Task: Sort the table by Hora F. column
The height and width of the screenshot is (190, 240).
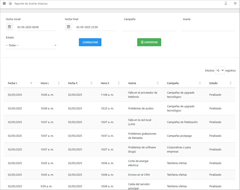Action: (119, 83)
